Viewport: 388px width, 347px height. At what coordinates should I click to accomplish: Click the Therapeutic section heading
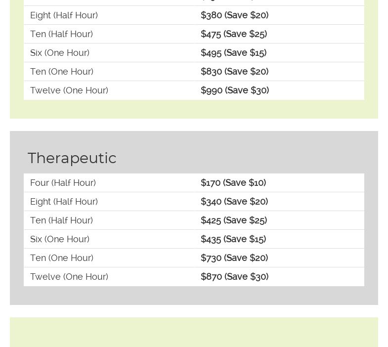pyautogui.click(x=72, y=158)
